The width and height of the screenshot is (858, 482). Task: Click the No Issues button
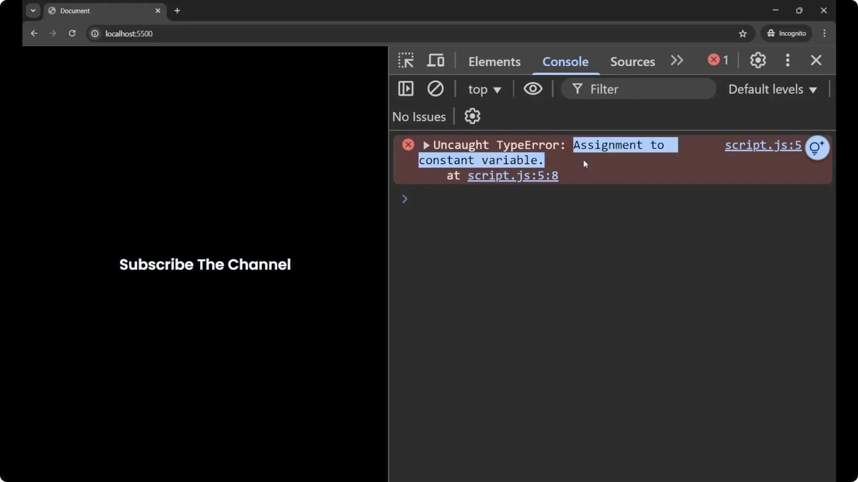pyautogui.click(x=419, y=116)
